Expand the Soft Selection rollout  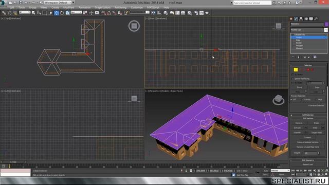click(x=308, y=115)
